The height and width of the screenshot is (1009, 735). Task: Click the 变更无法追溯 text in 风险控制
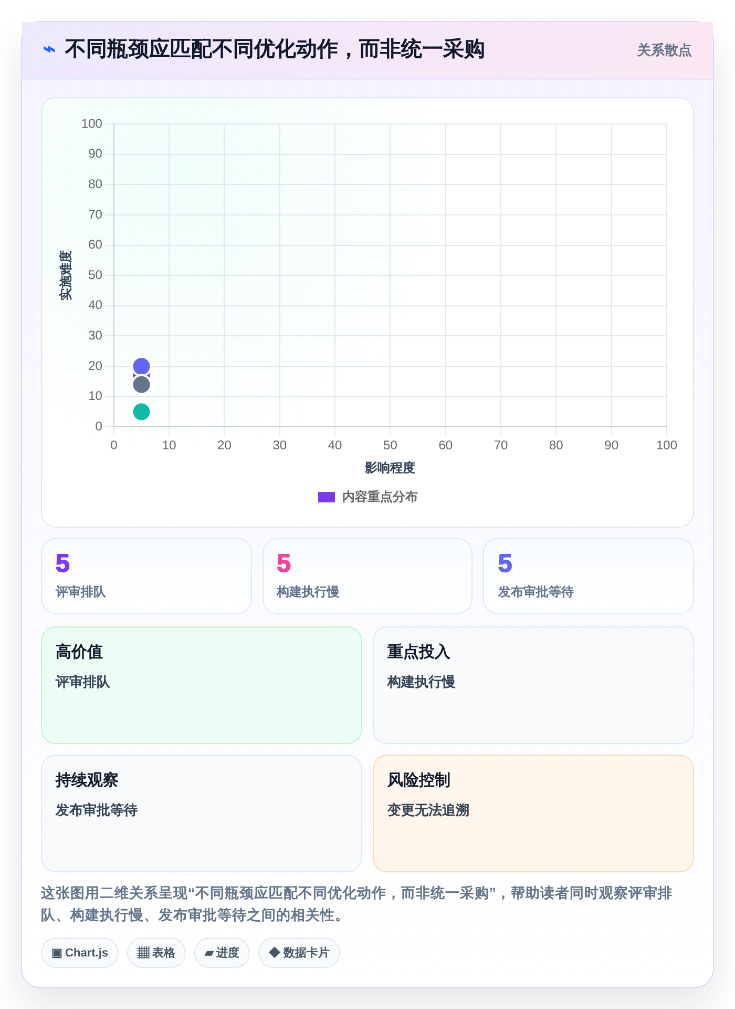(x=428, y=810)
